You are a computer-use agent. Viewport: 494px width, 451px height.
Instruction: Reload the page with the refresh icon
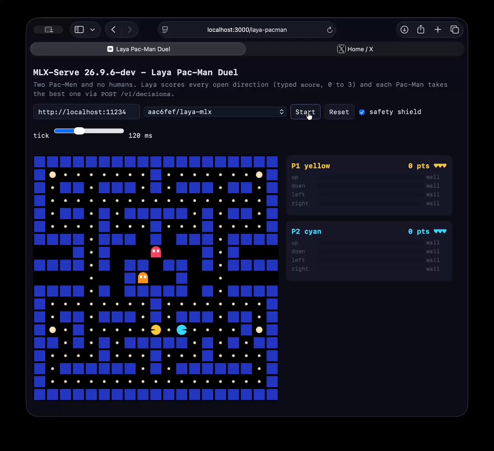329,30
